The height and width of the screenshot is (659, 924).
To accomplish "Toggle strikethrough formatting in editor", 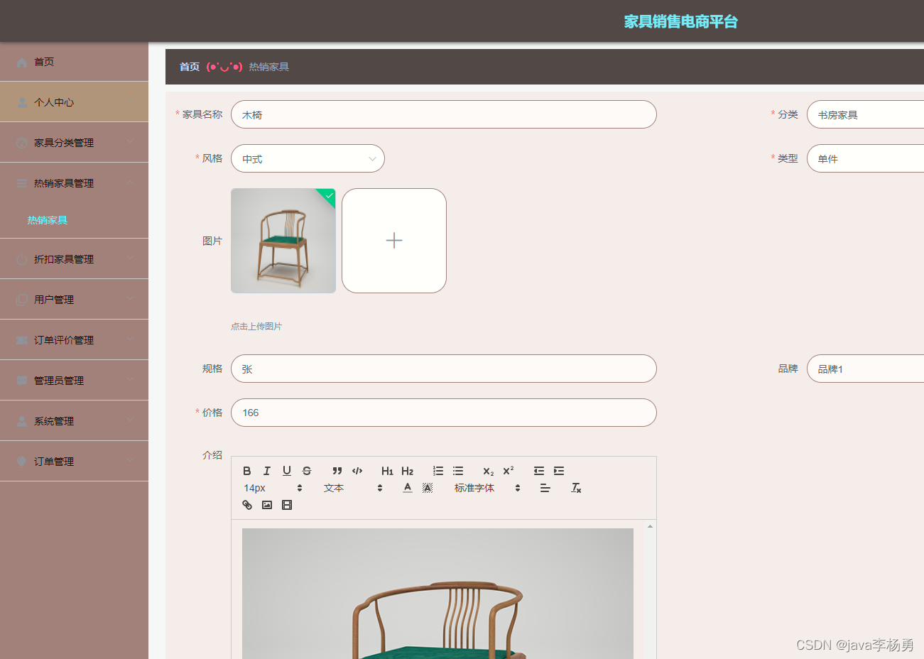I will tap(307, 471).
